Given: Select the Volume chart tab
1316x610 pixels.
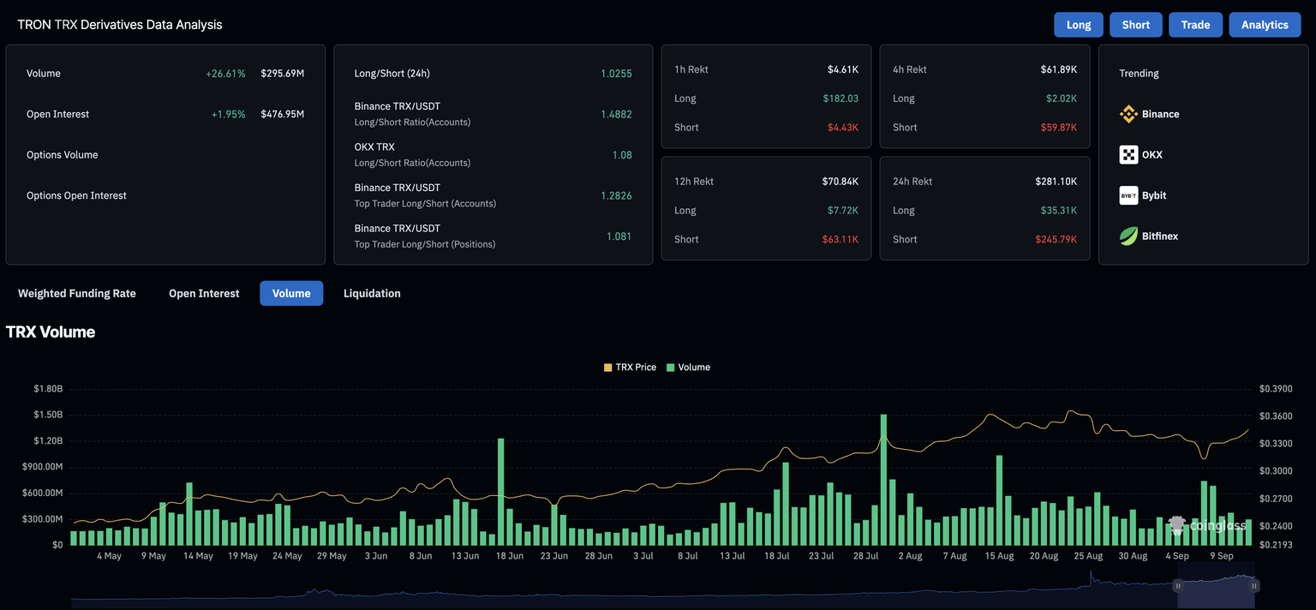Looking at the screenshot, I should (x=291, y=294).
